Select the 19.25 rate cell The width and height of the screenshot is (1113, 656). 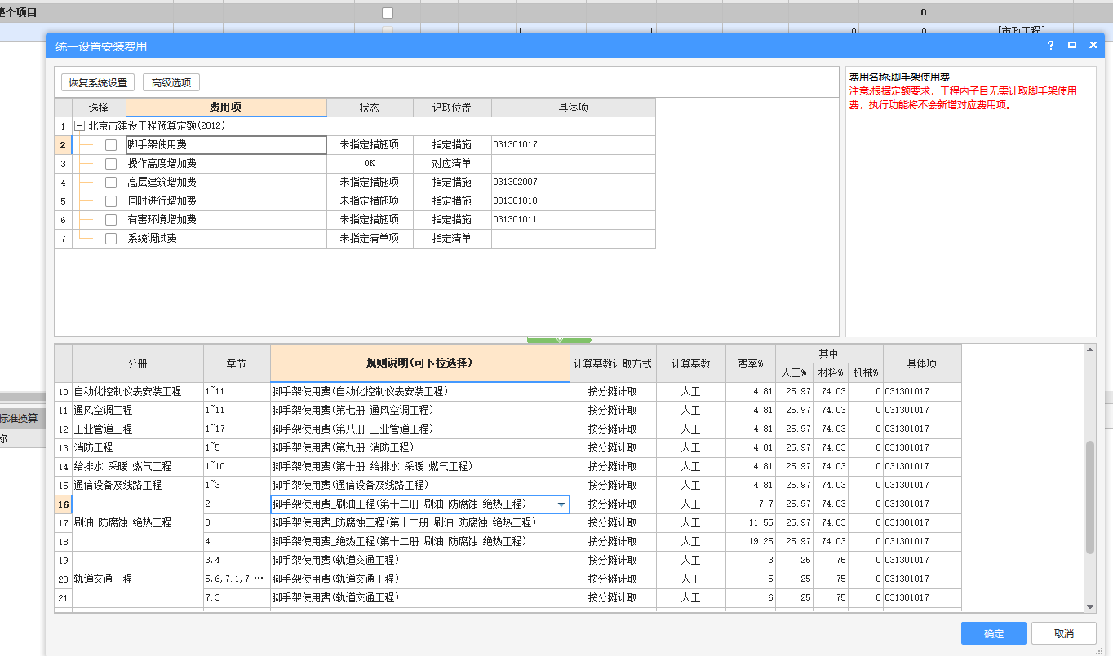pyautogui.click(x=751, y=542)
